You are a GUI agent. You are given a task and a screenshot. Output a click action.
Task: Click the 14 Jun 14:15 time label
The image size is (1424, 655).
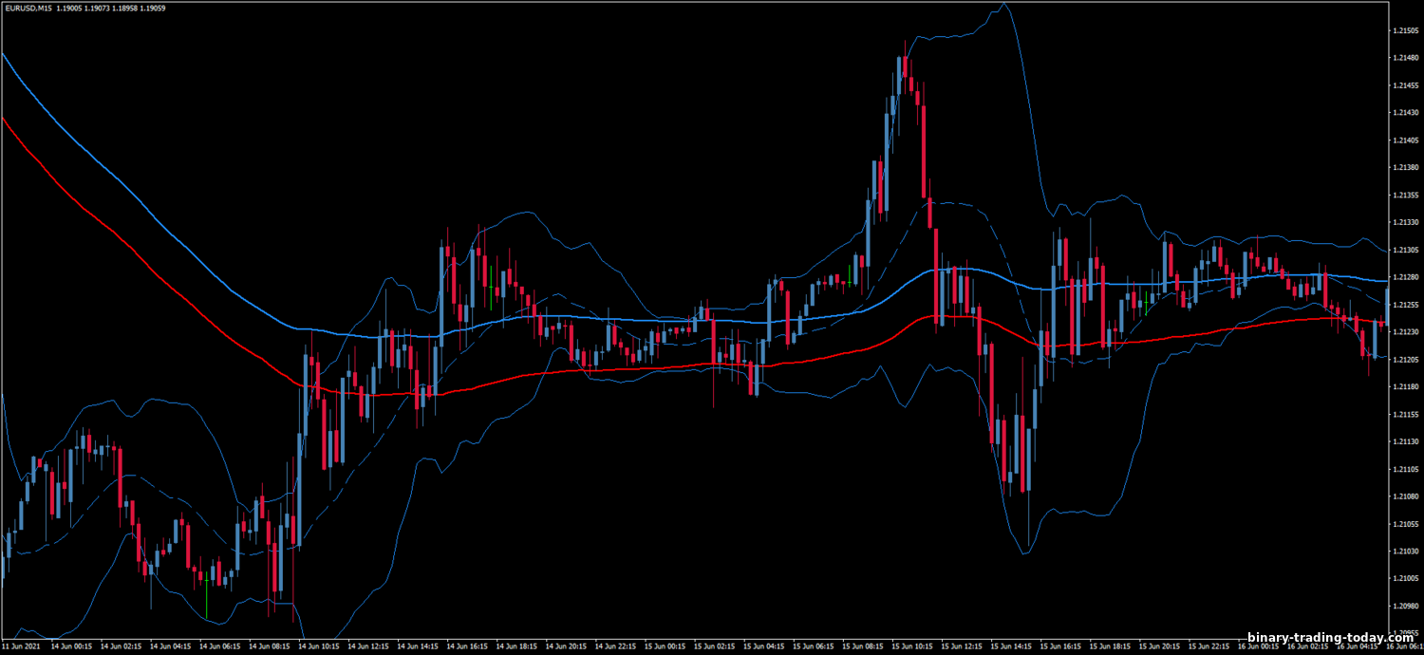(418, 646)
